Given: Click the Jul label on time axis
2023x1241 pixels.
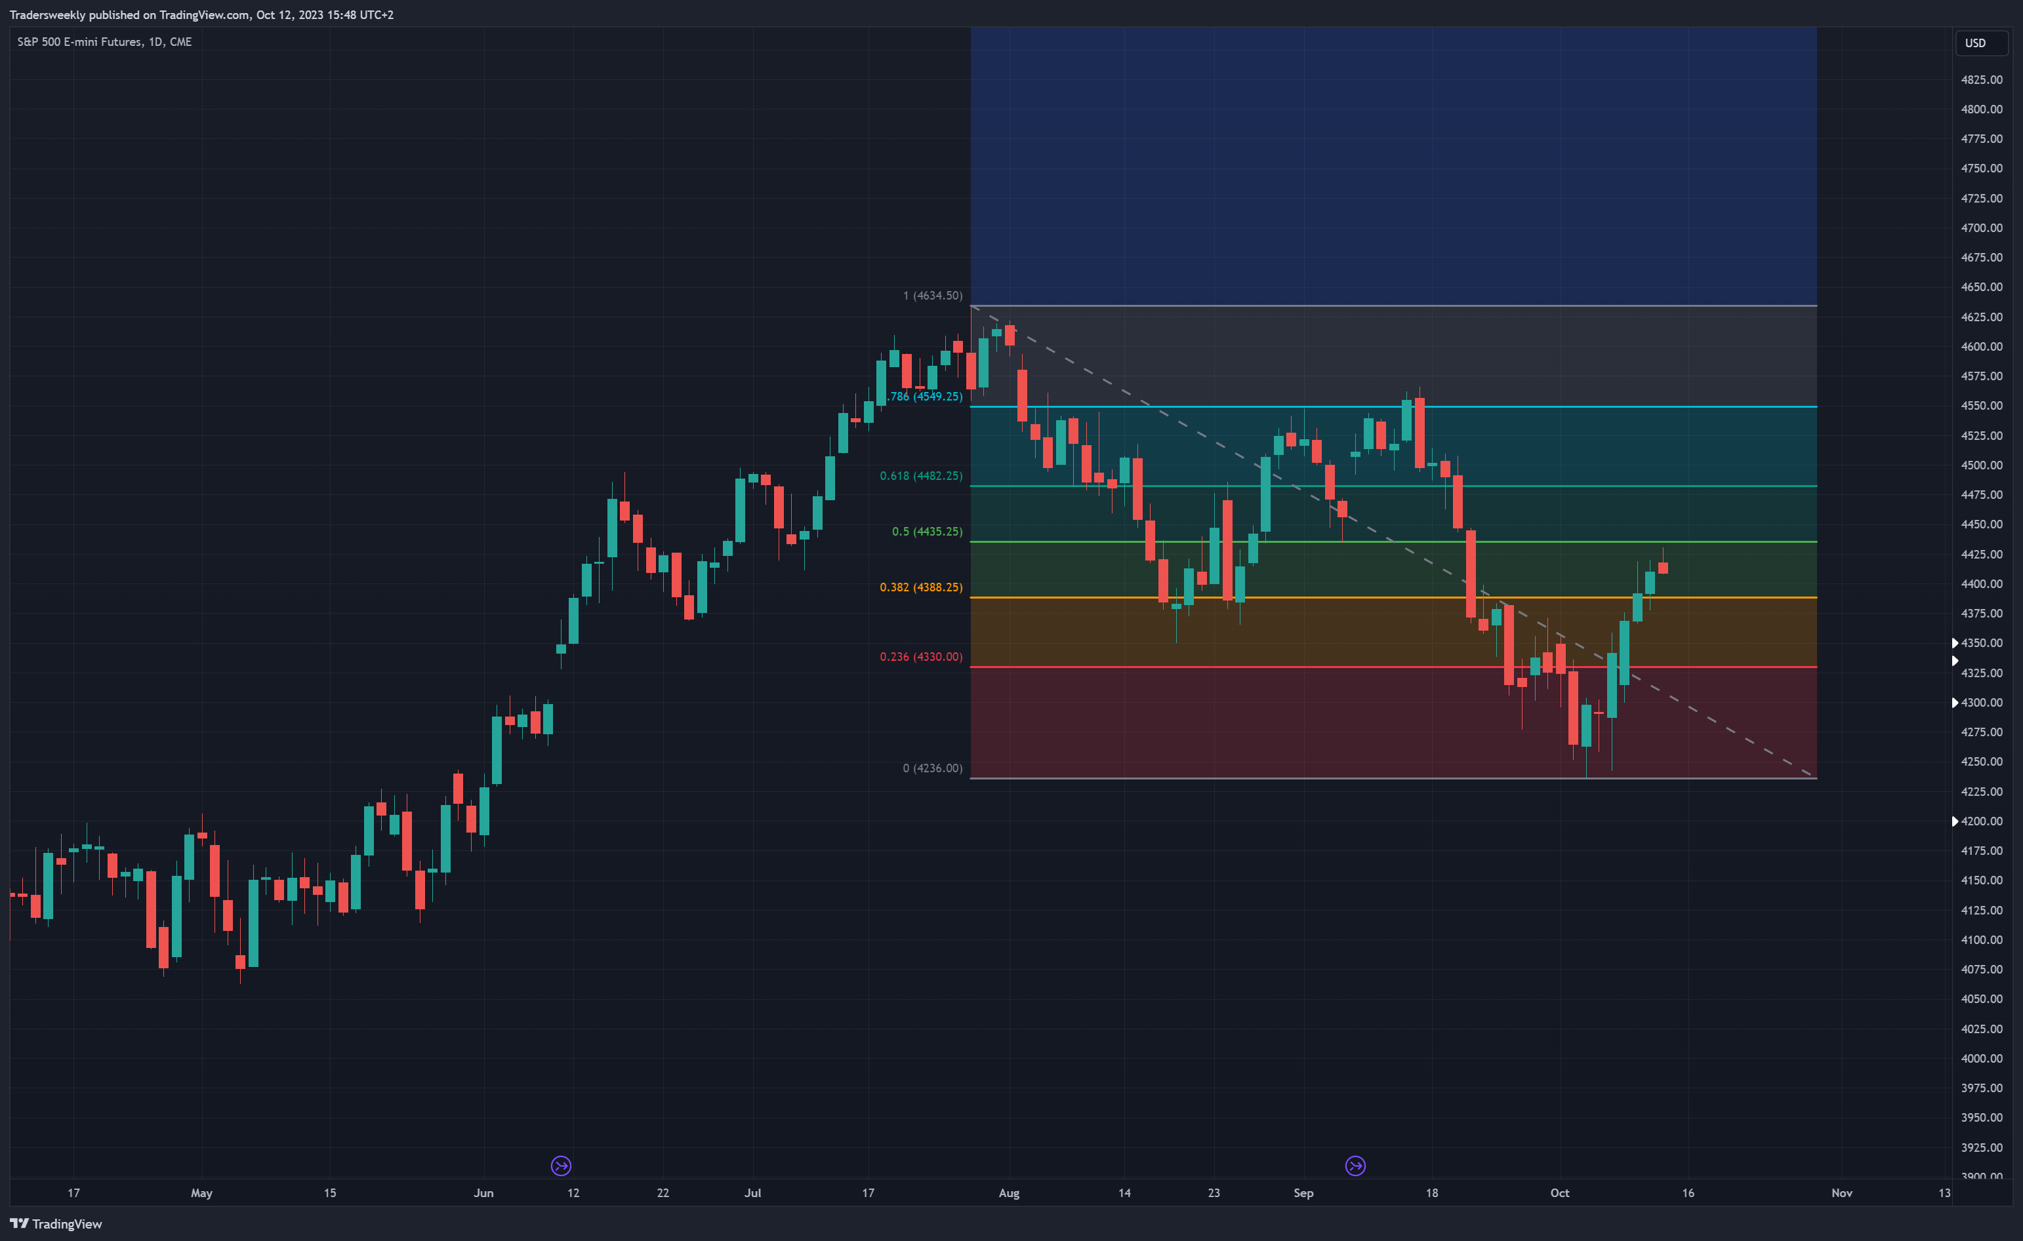Looking at the screenshot, I should (753, 1193).
